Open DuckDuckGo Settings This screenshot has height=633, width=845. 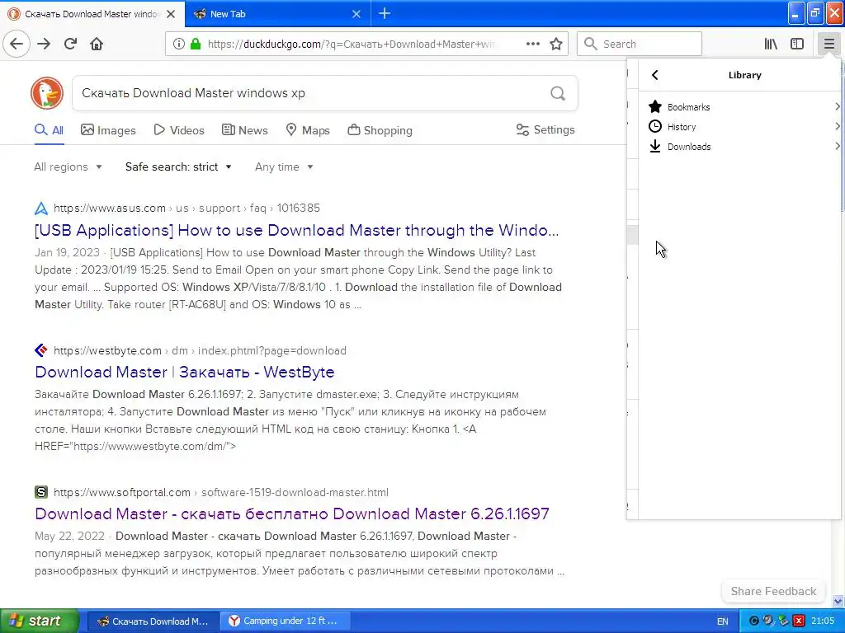pos(545,129)
